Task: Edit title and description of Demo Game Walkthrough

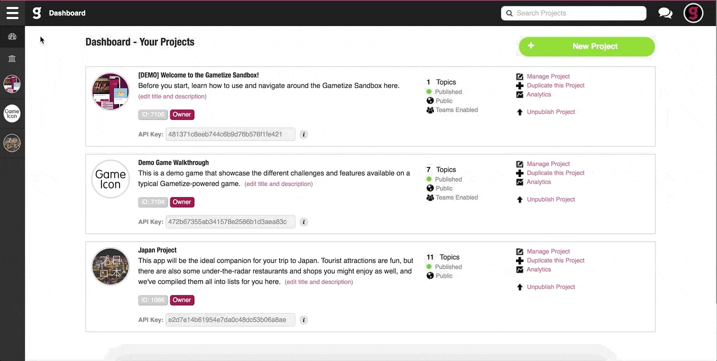Action: point(278,184)
